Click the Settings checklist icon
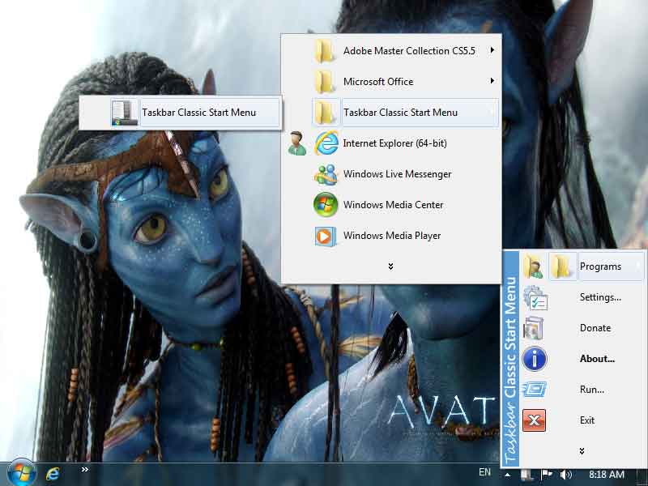 535,297
